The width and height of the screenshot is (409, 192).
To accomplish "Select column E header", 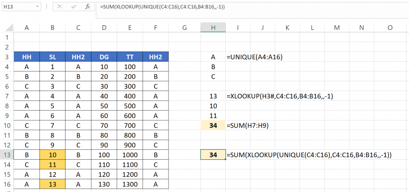I will [x=130, y=28].
